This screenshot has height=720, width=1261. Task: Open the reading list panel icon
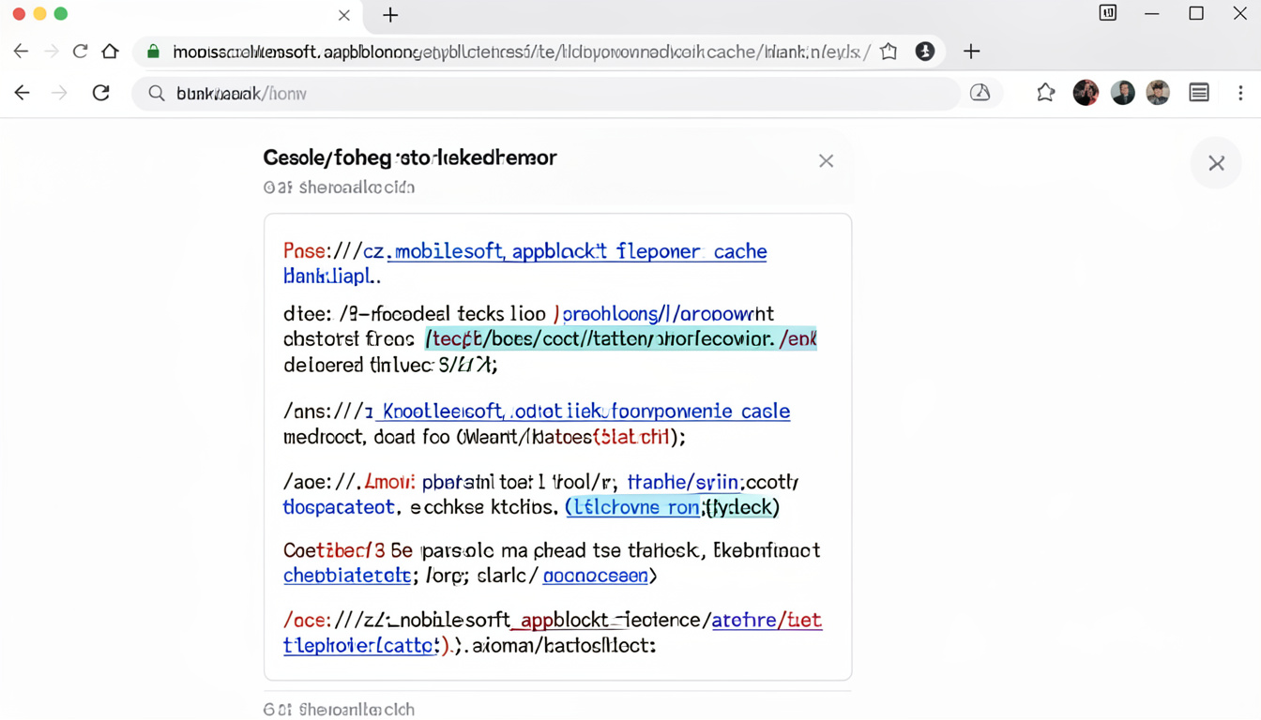(x=1198, y=93)
